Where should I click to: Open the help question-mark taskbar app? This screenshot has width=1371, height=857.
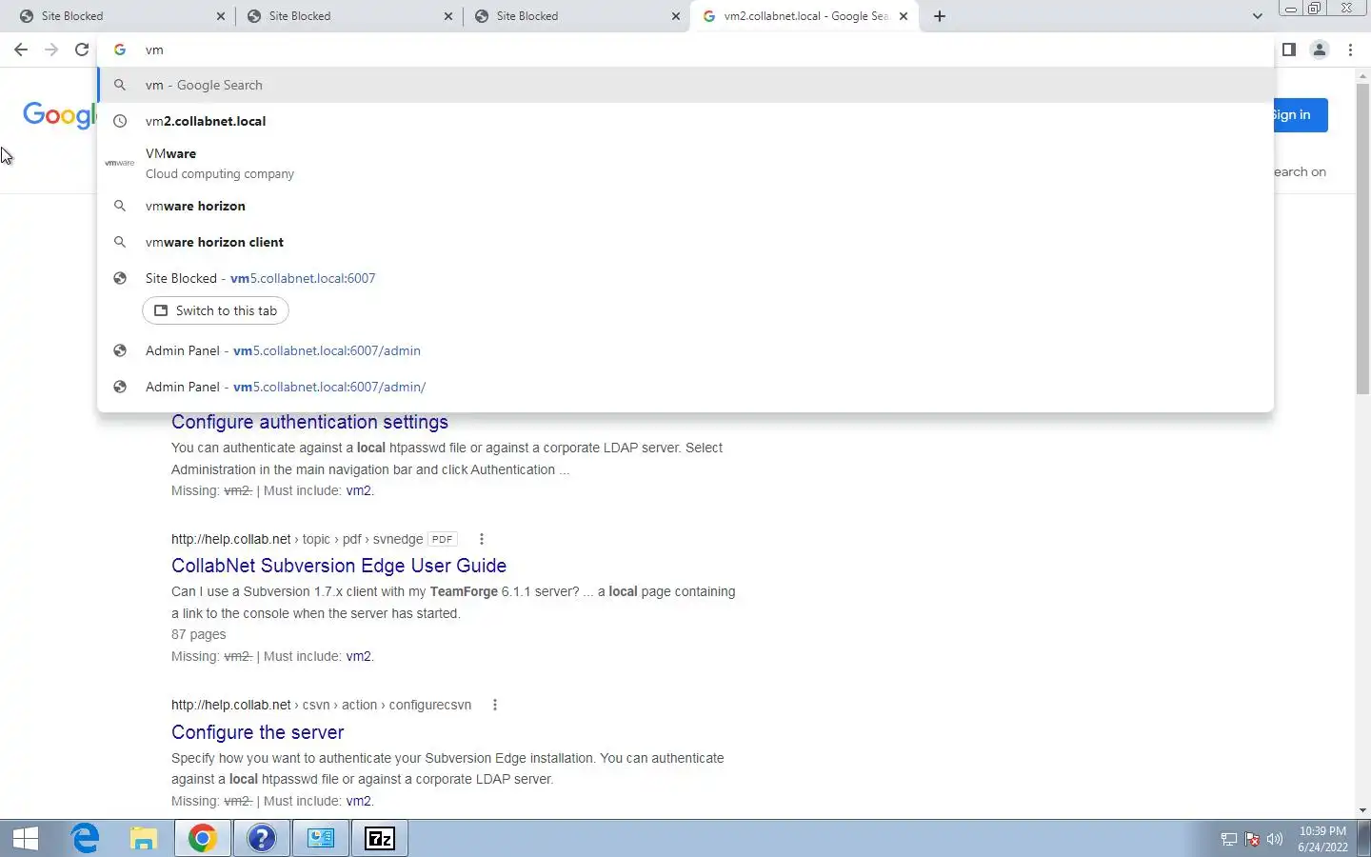pyautogui.click(x=261, y=838)
